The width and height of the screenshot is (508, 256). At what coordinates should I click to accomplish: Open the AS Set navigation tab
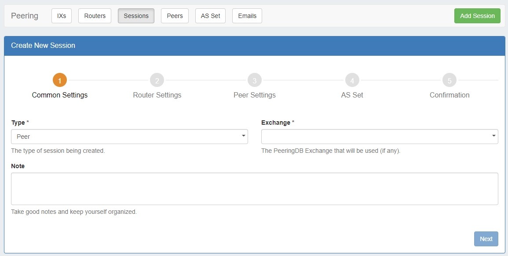210,16
